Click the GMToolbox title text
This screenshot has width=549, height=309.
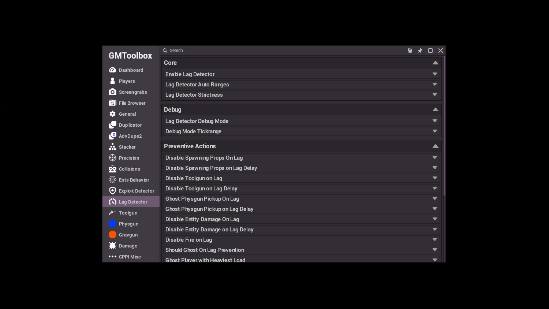click(x=130, y=56)
